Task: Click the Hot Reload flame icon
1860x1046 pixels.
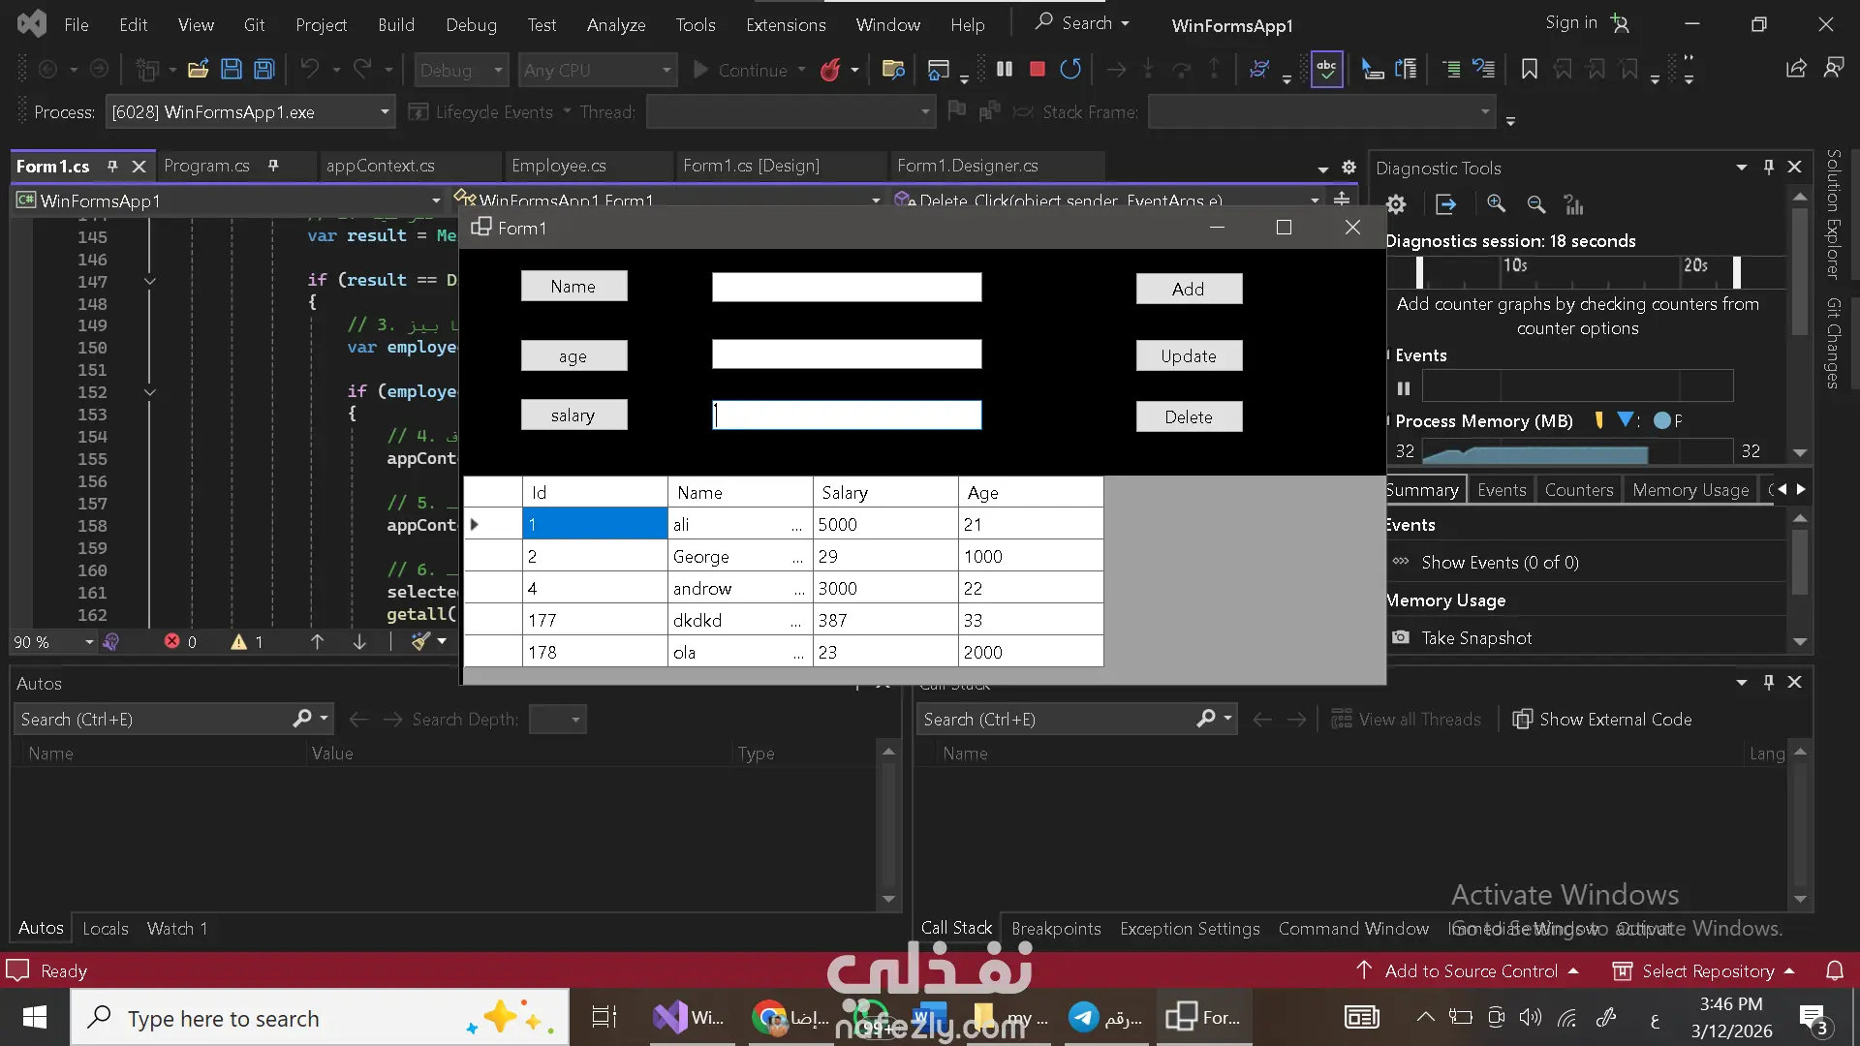Action: coord(830,70)
